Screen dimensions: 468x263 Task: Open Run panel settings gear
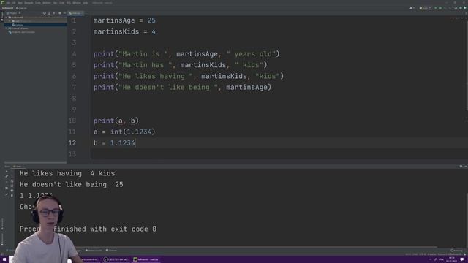click(461, 167)
